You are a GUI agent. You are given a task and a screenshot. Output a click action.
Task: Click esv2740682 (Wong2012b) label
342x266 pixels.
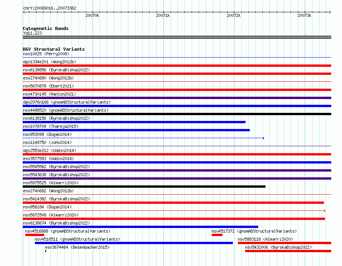(x=48, y=191)
